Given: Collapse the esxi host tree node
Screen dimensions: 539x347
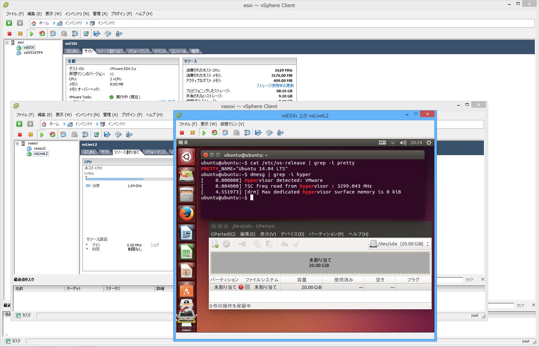Looking at the screenshot, I should tap(7, 43).
